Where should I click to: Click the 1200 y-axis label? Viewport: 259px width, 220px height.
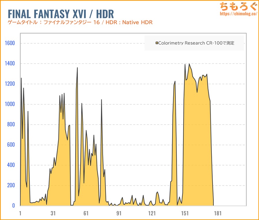point(9,84)
